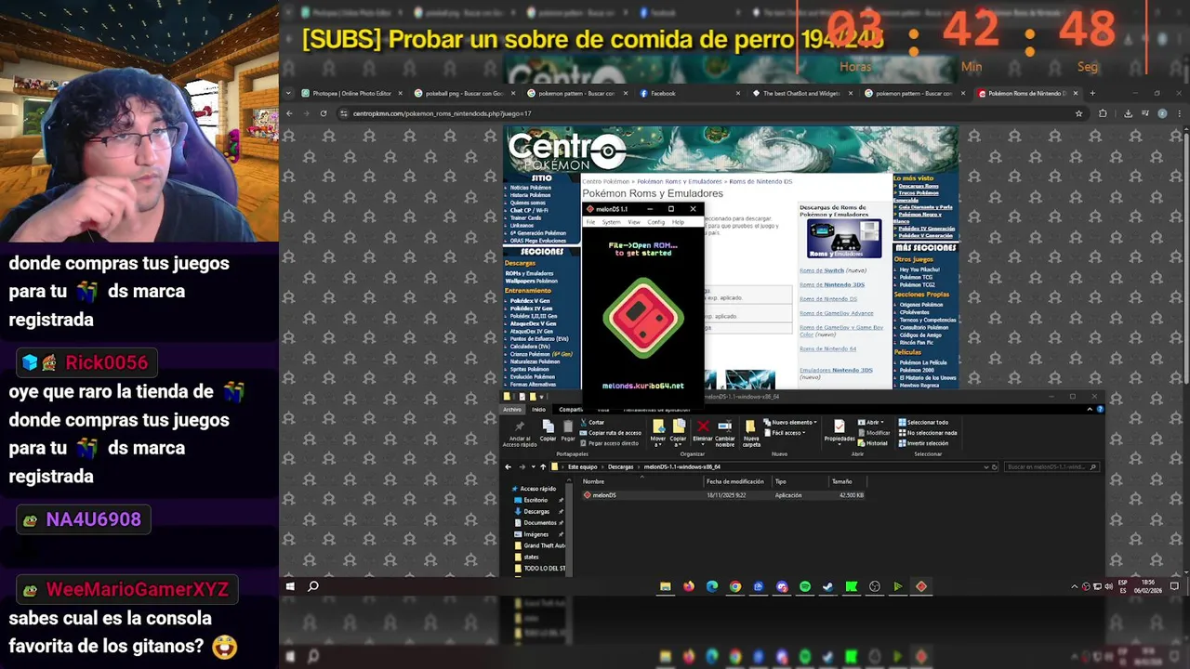The image size is (1190, 669).
Task: Expand the Fácil acceso dropdown
Action: (x=784, y=432)
